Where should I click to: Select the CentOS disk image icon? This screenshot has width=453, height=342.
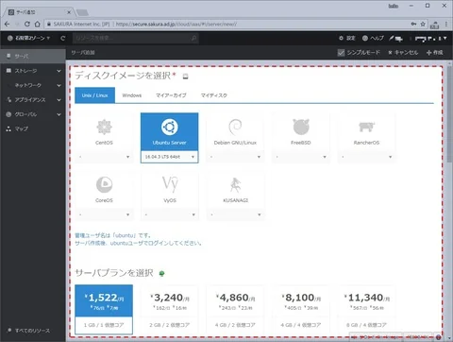[x=104, y=127]
